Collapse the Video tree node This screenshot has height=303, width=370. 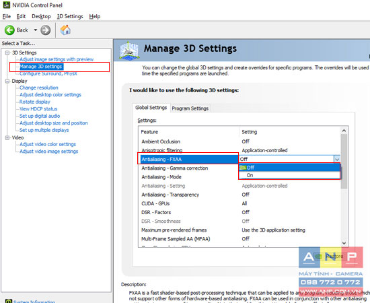pos(7,137)
